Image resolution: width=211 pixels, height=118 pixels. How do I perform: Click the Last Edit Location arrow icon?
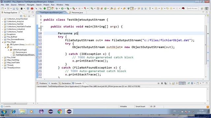tap(167, 9)
